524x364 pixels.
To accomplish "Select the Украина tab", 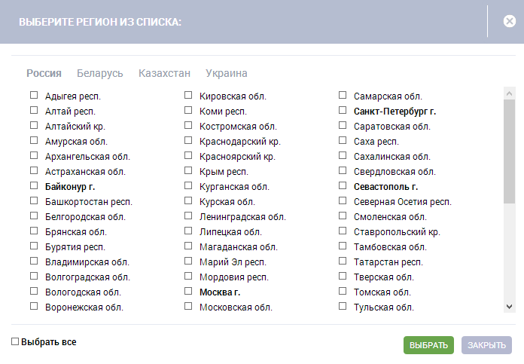I will coord(227,73).
